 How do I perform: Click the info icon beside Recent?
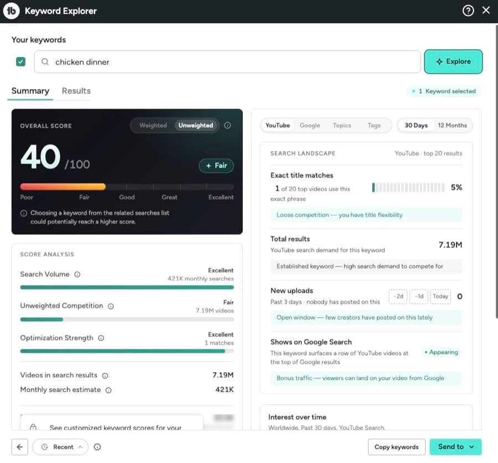[x=97, y=447]
